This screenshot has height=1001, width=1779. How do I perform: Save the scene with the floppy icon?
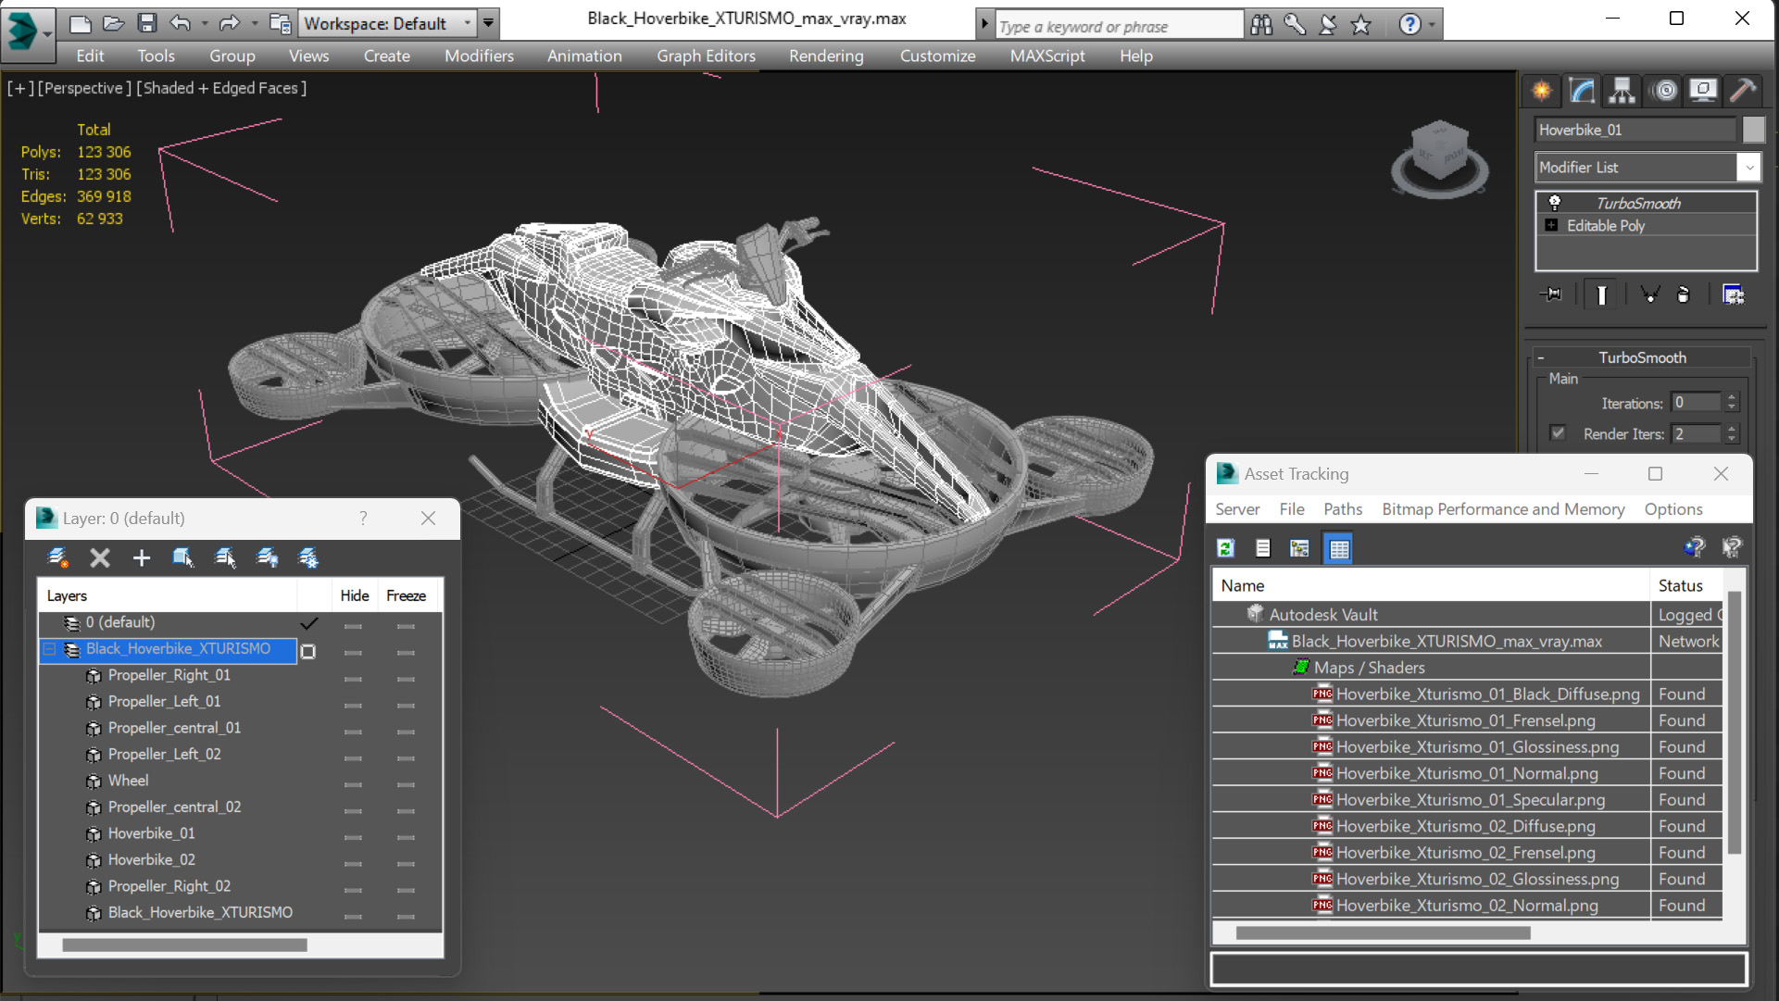click(x=146, y=23)
